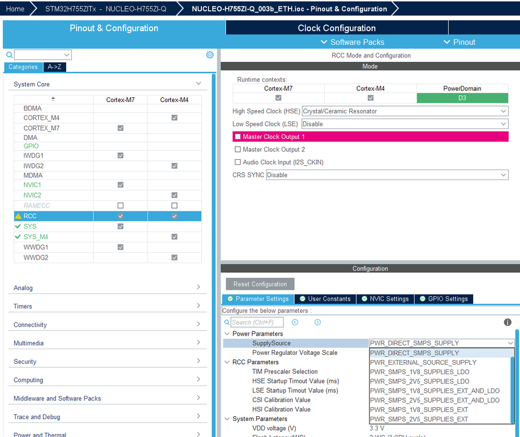Select GPIO in System Core list
Screen dimensions: 520x437
coord(31,146)
